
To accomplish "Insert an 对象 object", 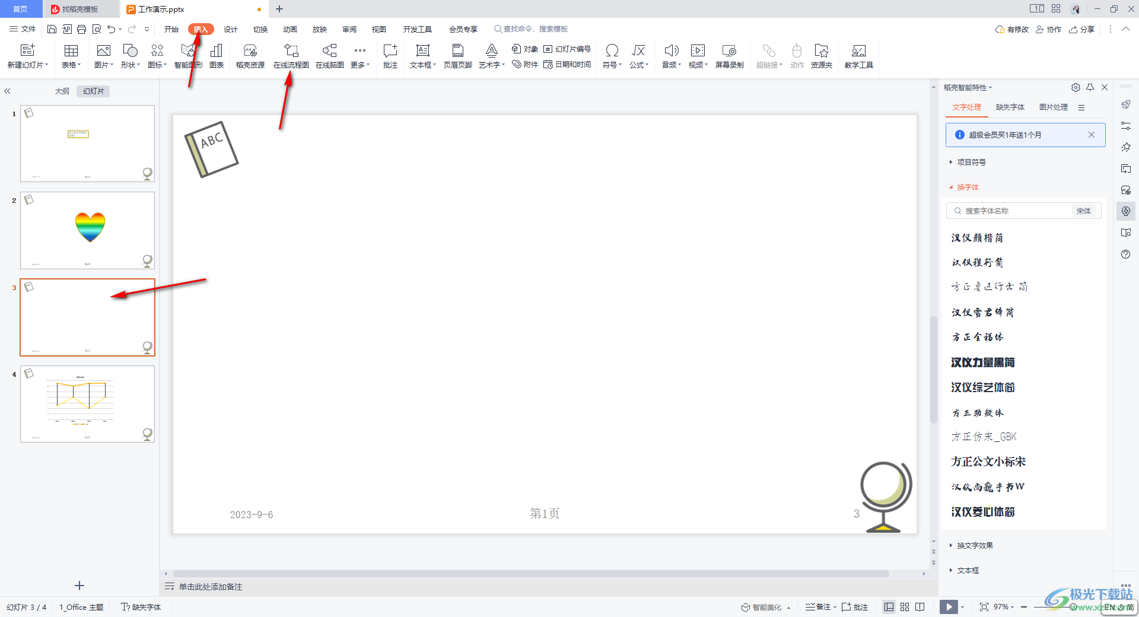I will coord(525,49).
